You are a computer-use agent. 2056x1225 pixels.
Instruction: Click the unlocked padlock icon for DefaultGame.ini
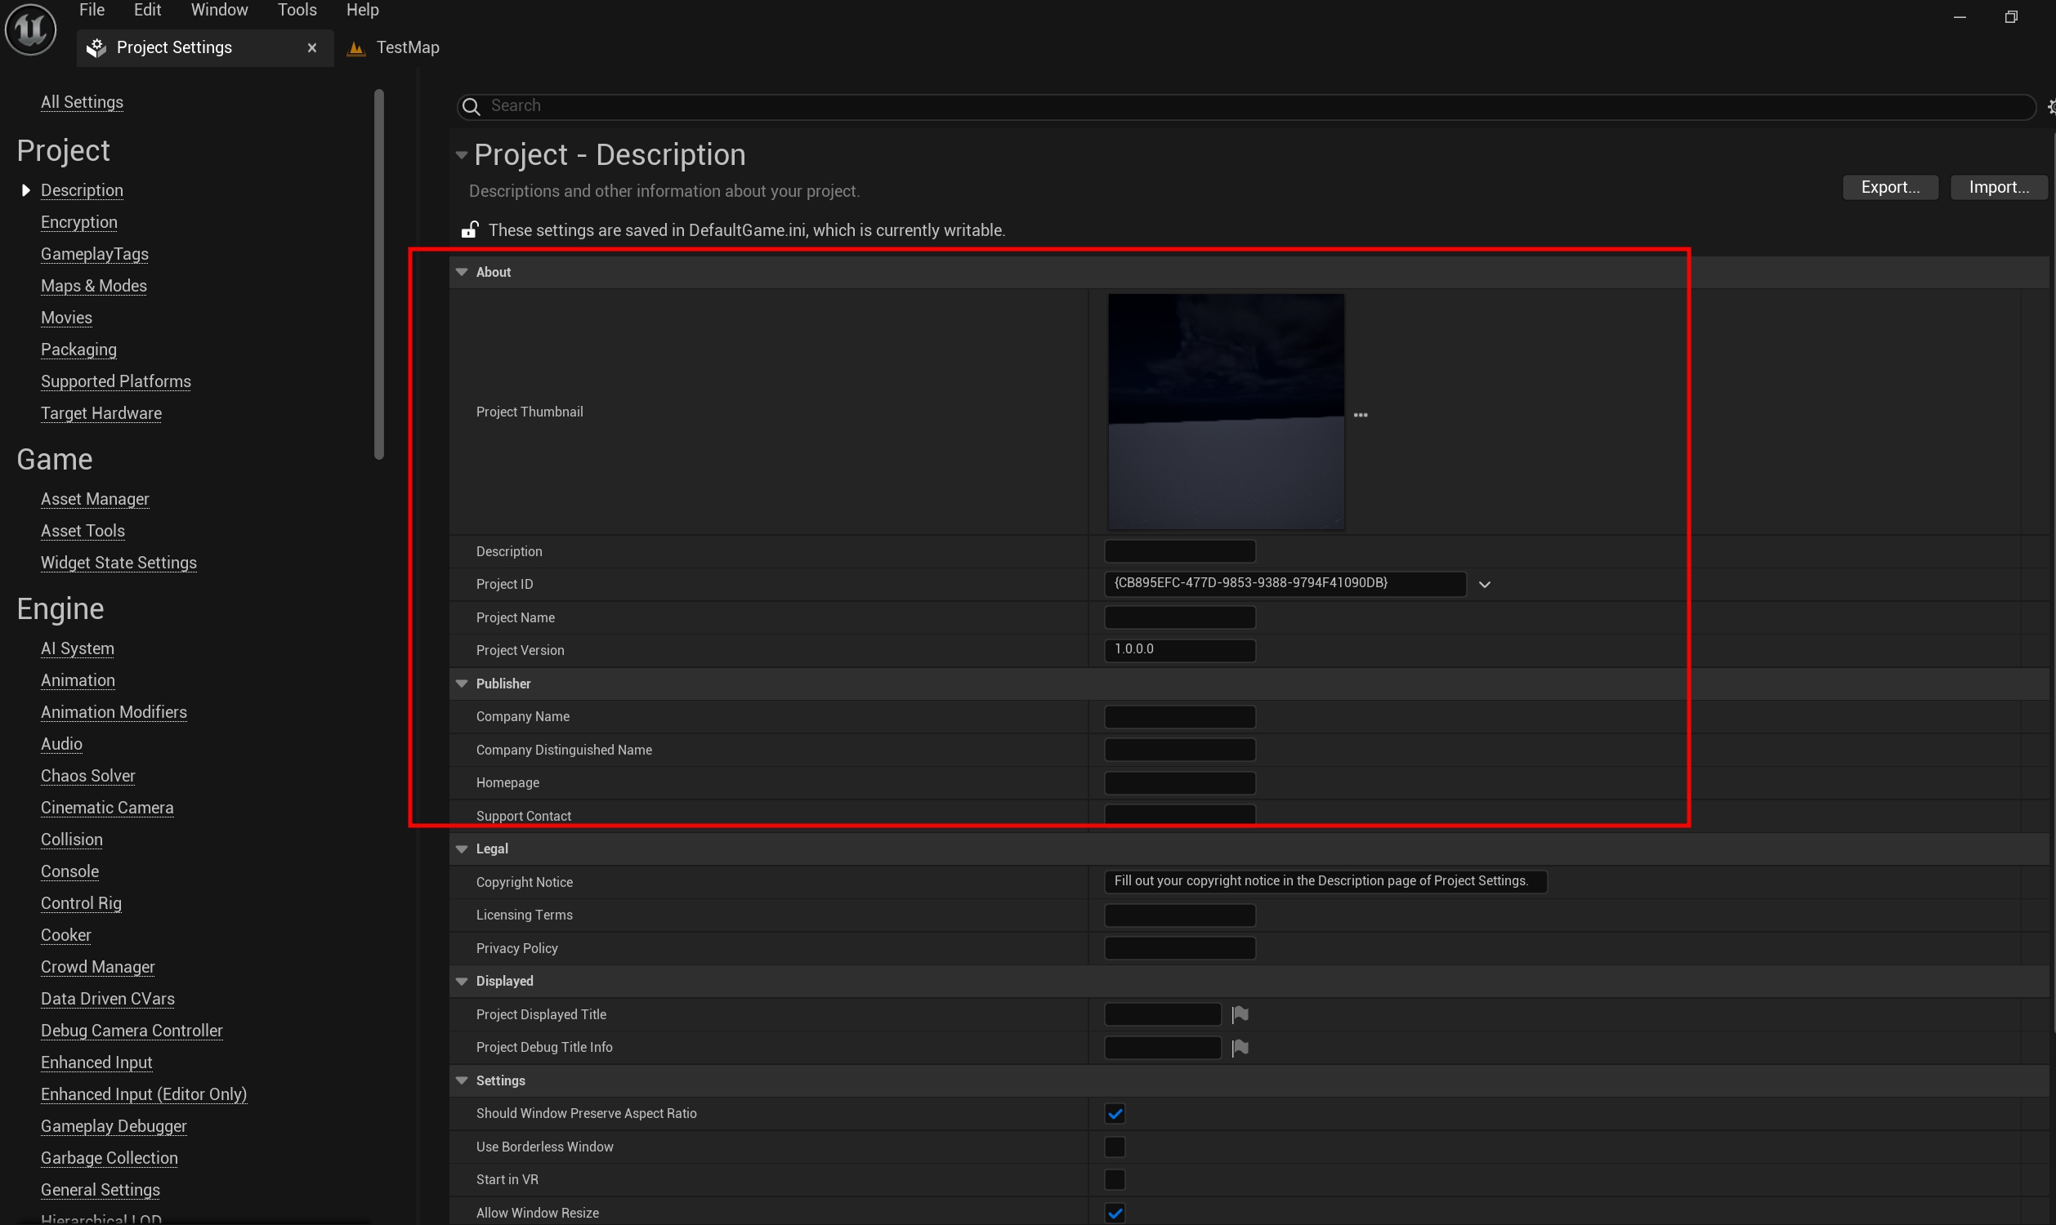tap(470, 229)
